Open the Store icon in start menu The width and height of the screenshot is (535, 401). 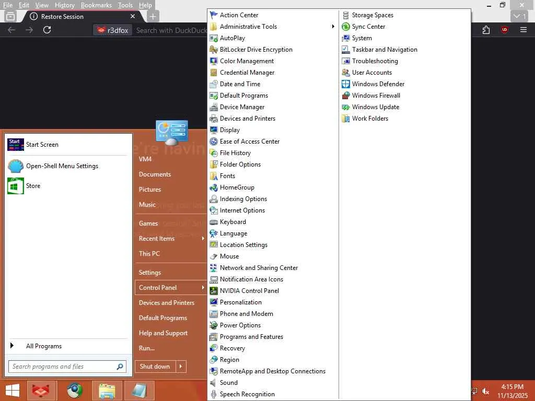[16, 186]
